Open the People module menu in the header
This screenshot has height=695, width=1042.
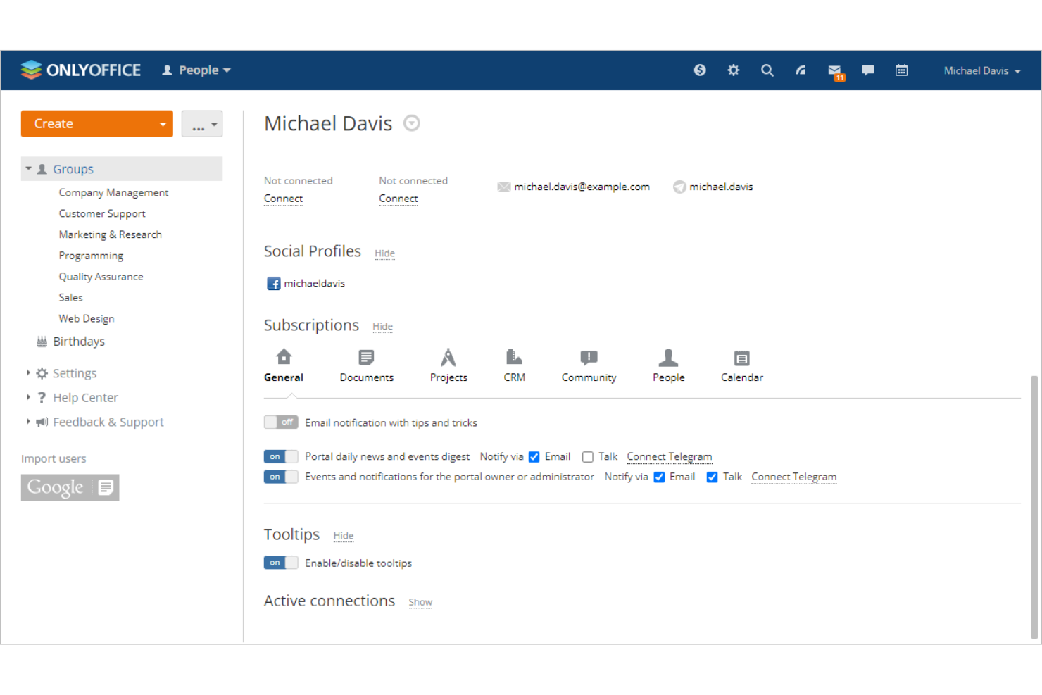coord(196,70)
